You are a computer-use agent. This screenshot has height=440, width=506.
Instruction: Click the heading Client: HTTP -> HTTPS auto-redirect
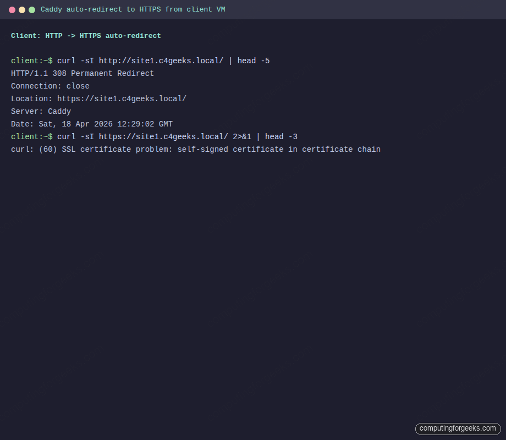click(85, 35)
